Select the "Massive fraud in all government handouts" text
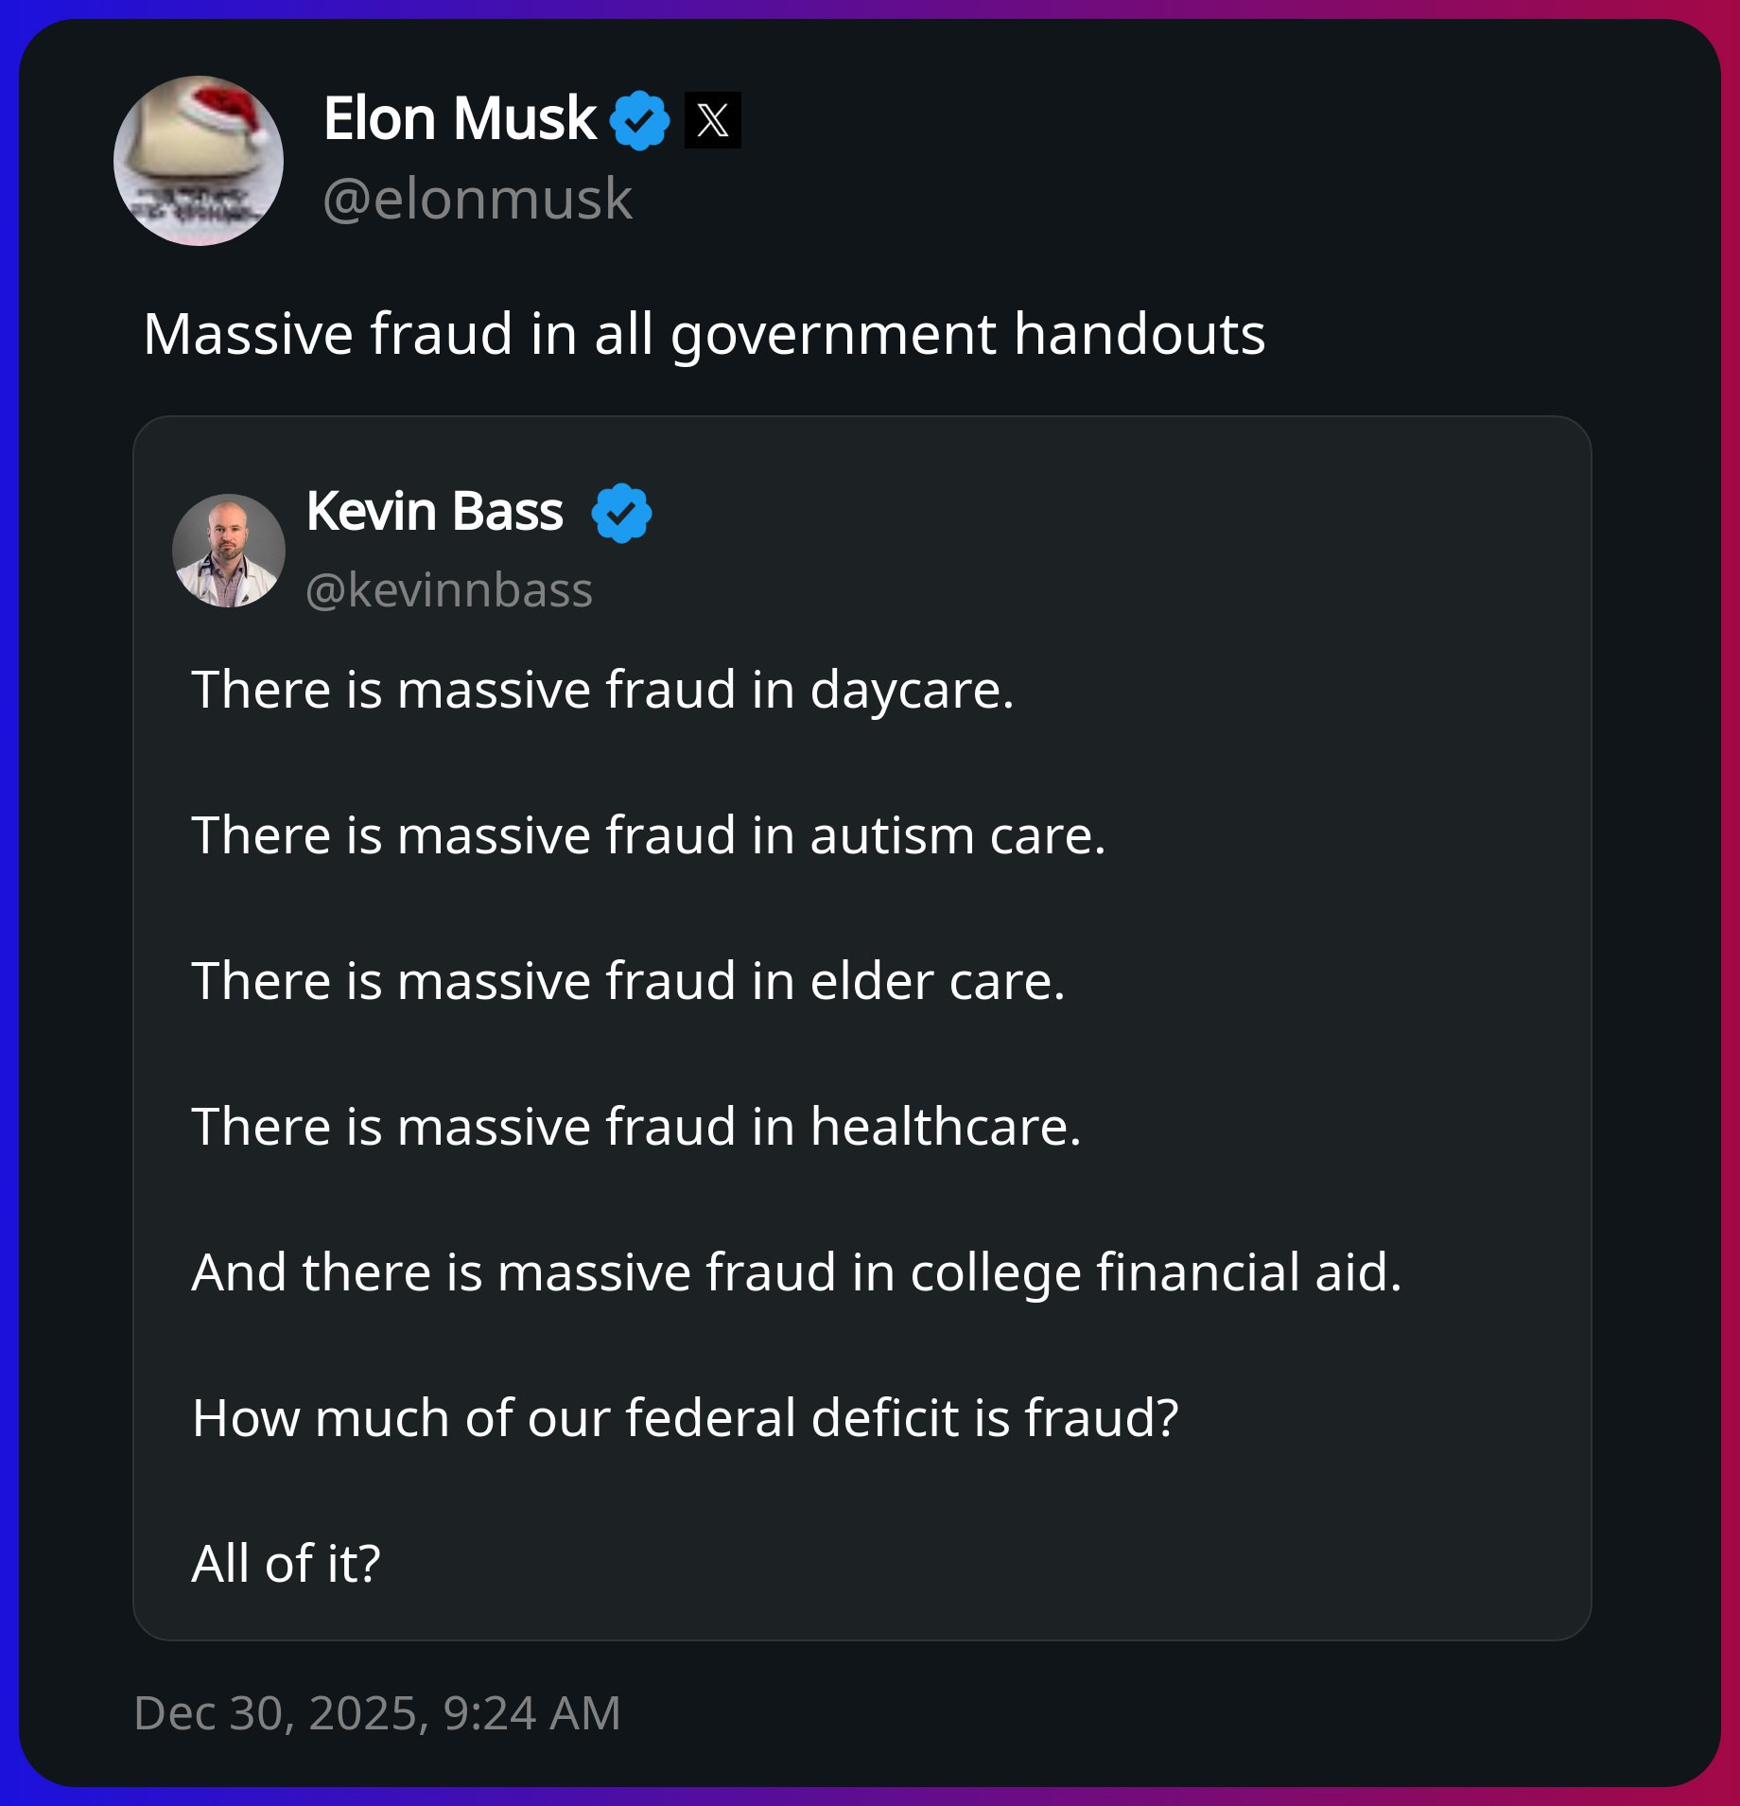Image resolution: width=1740 pixels, height=1806 pixels. pyautogui.click(x=704, y=334)
